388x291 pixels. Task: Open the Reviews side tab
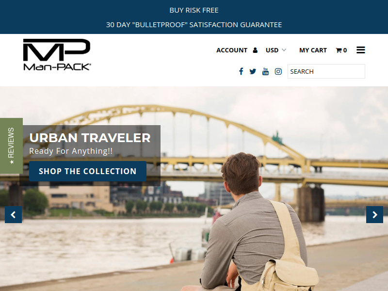[11, 146]
